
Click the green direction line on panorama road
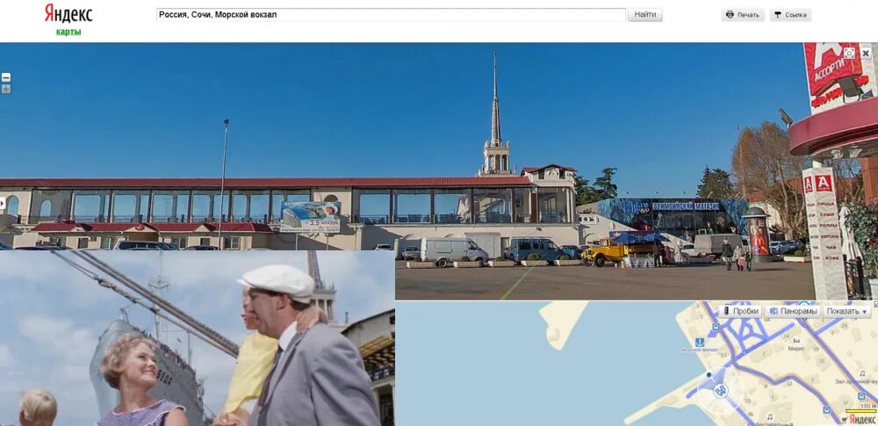(515, 284)
